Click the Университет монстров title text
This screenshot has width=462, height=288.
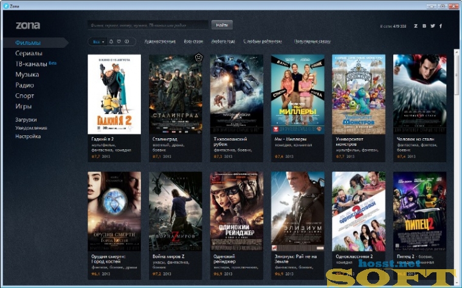[x=349, y=142]
